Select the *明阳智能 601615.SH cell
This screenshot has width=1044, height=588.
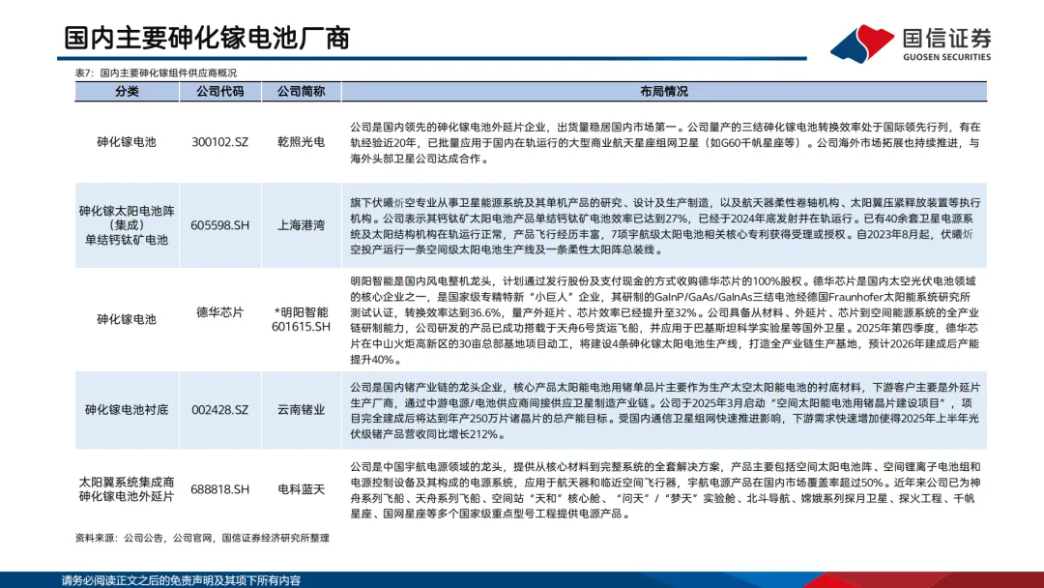tap(301, 319)
